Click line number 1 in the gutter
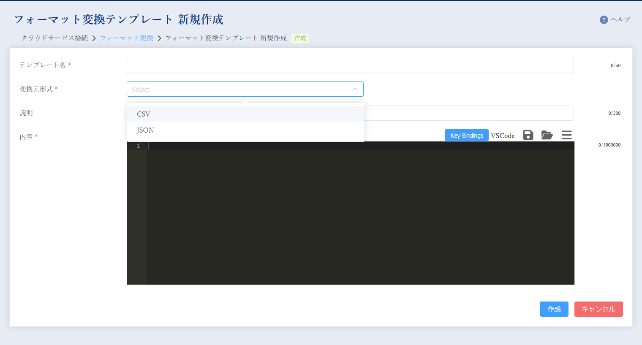Viewport: 642px width, 345px height. 139,145
